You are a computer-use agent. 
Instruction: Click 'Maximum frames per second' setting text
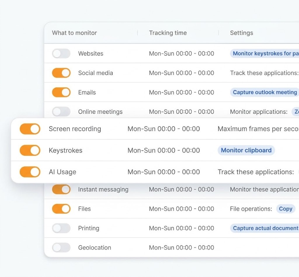[258, 129]
